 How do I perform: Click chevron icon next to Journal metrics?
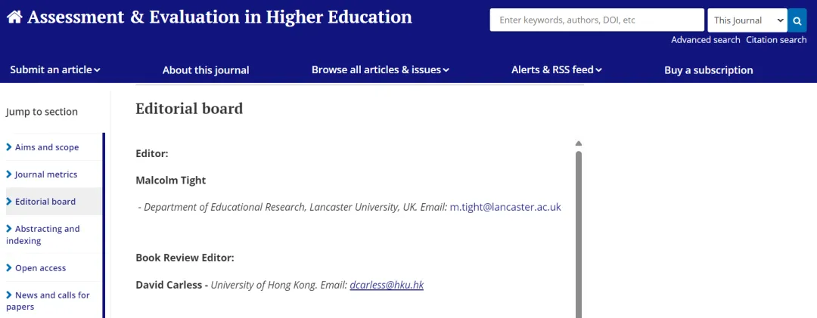click(9, 174)
